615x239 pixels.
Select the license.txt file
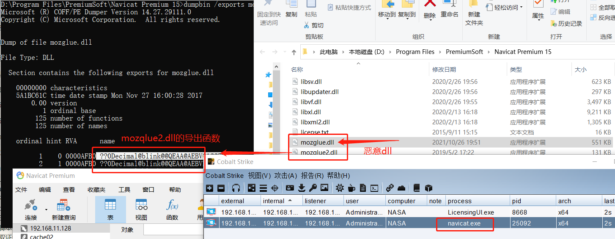click(x=315, y=132)
